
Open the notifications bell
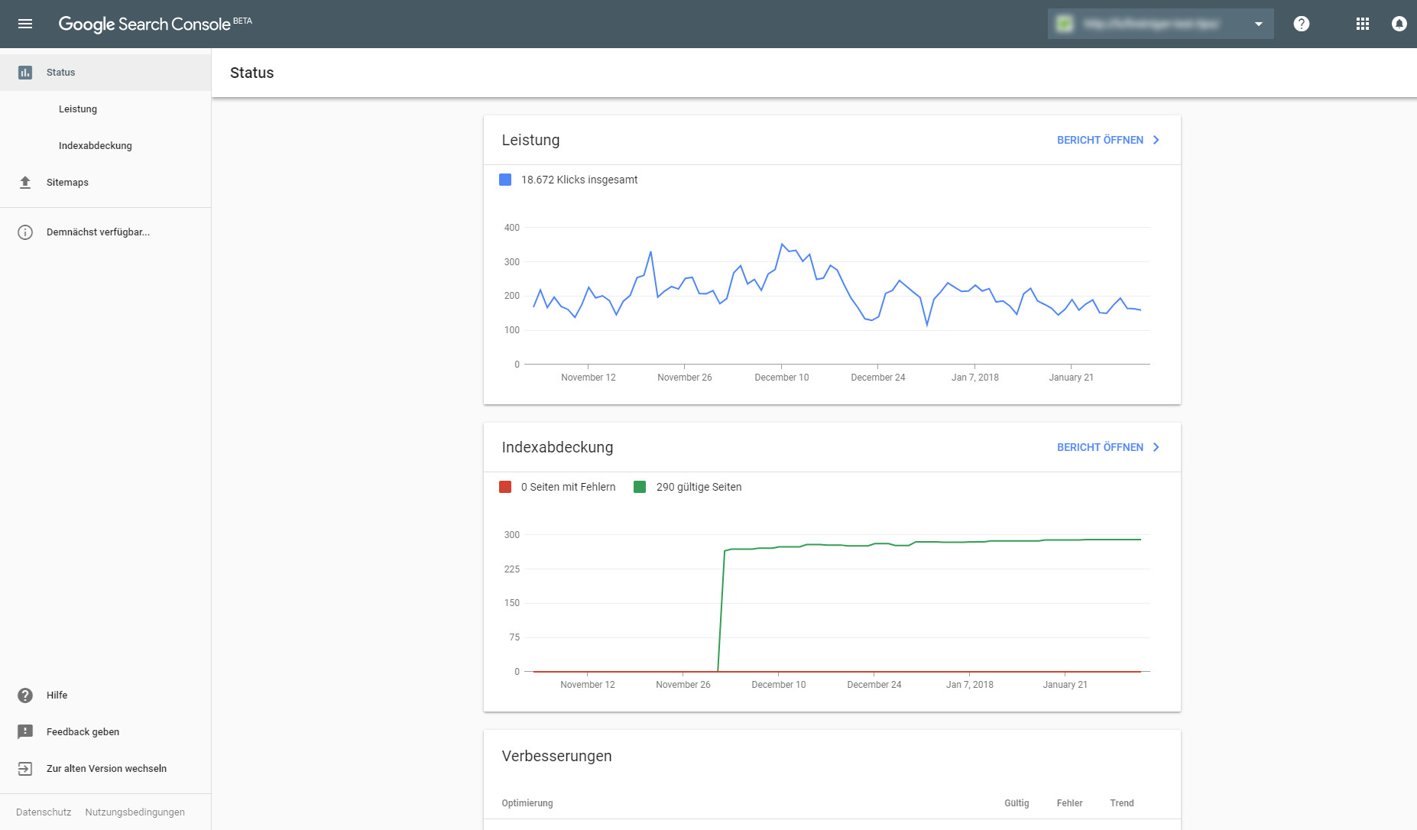pos(1399,24)
